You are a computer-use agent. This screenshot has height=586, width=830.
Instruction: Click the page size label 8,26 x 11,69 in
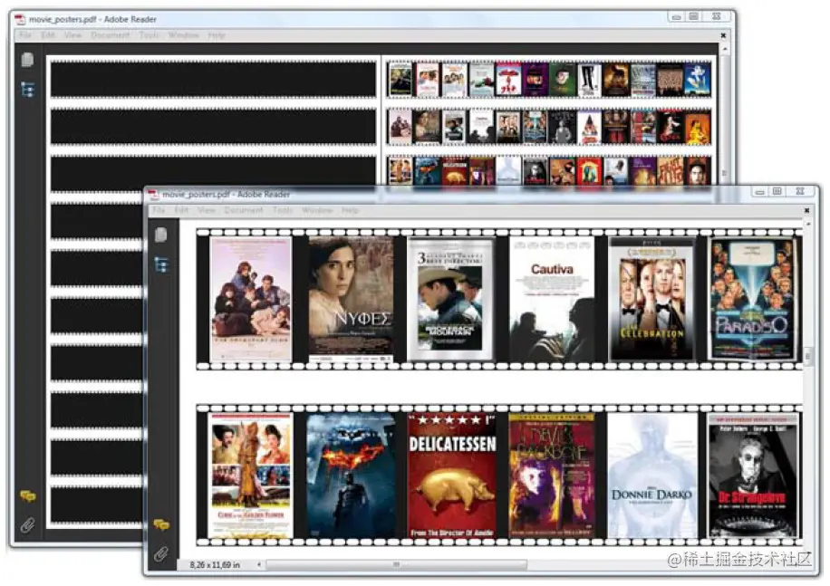[215, 565]
